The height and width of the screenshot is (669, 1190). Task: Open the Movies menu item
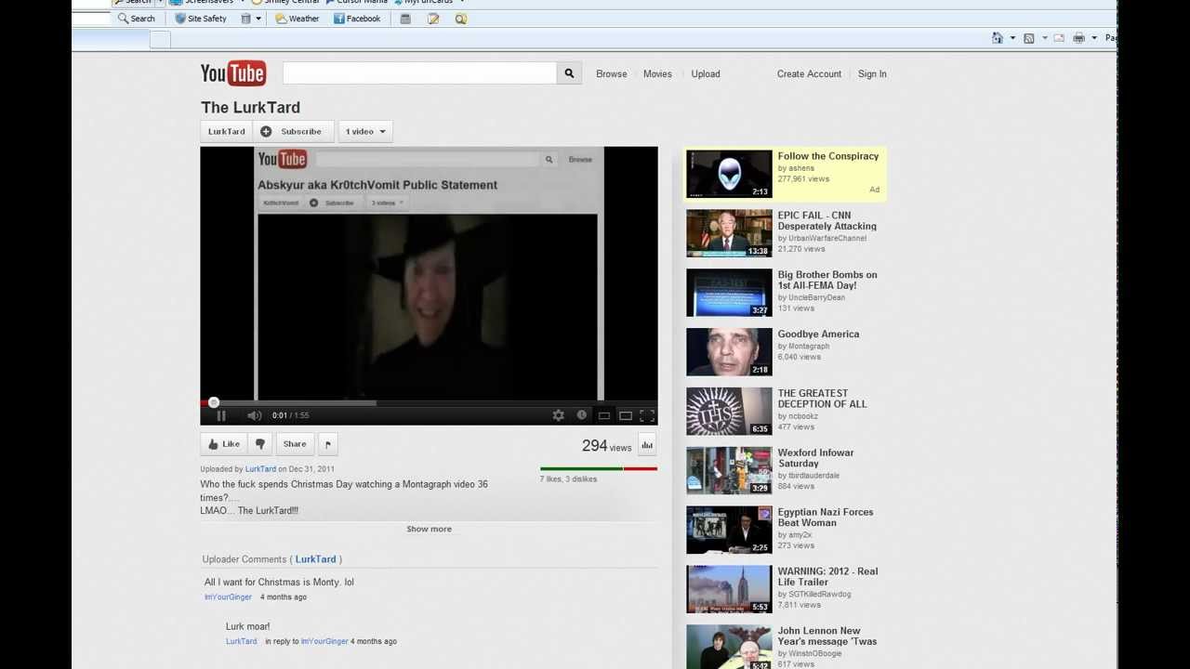point(657,73)
